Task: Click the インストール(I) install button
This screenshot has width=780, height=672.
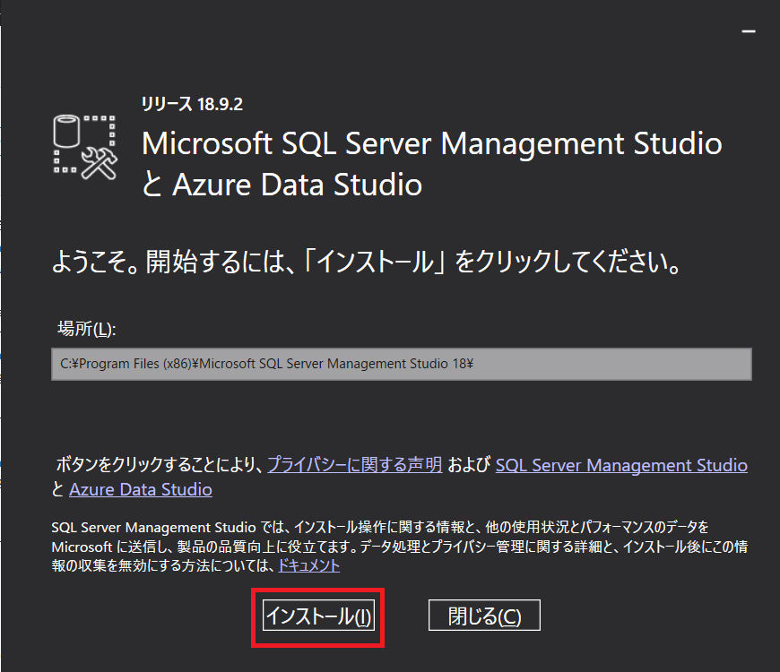Action: 318,616
